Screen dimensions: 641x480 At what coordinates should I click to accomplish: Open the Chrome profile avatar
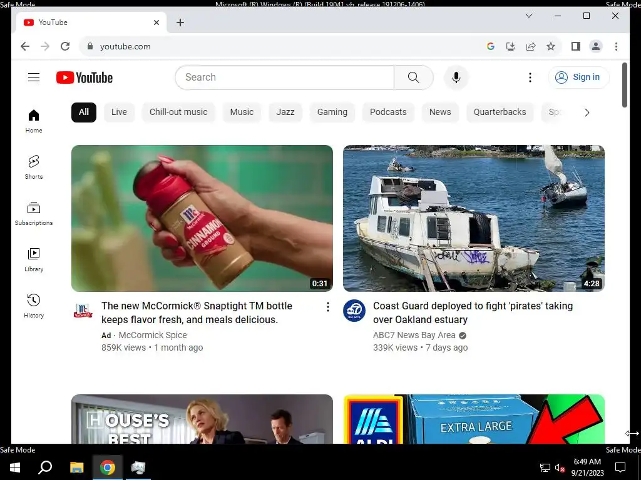pyautogui.click(x=596, y=46)
